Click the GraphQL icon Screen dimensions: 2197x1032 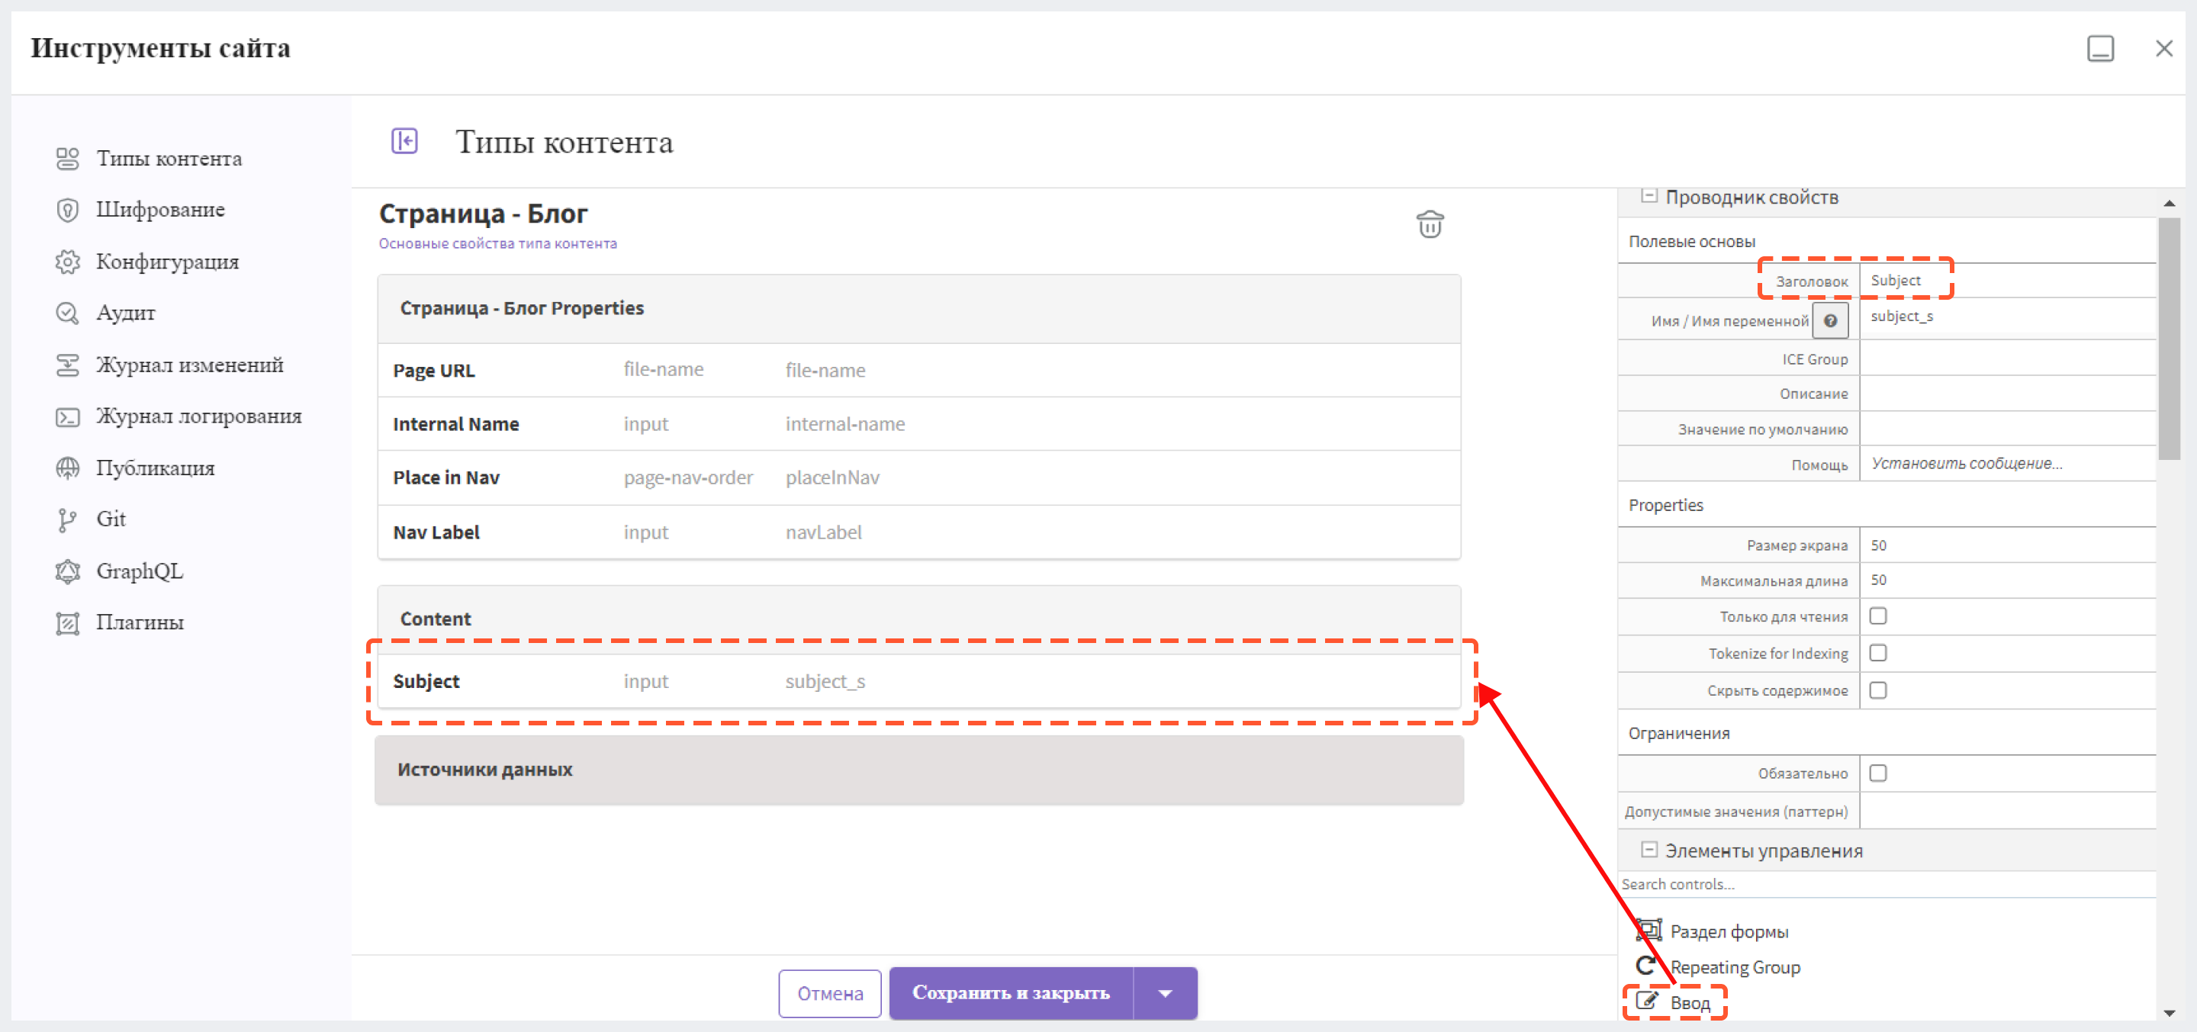pos(67,571)
